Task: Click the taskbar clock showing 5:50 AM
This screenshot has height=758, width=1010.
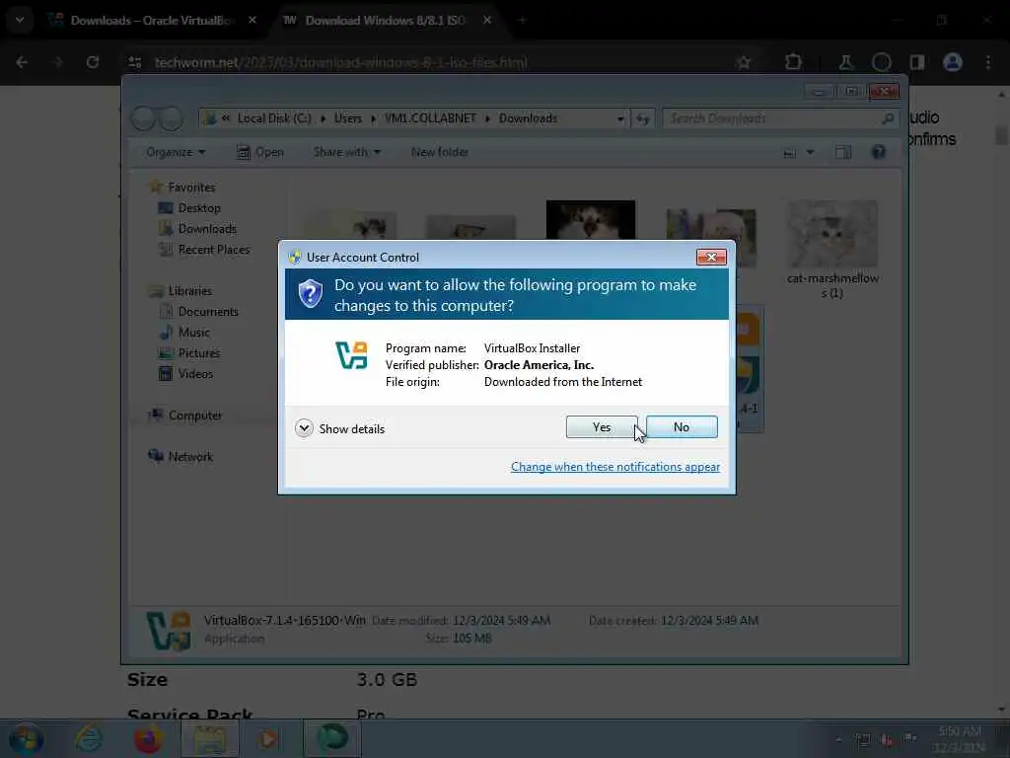Action: [960, 738]
